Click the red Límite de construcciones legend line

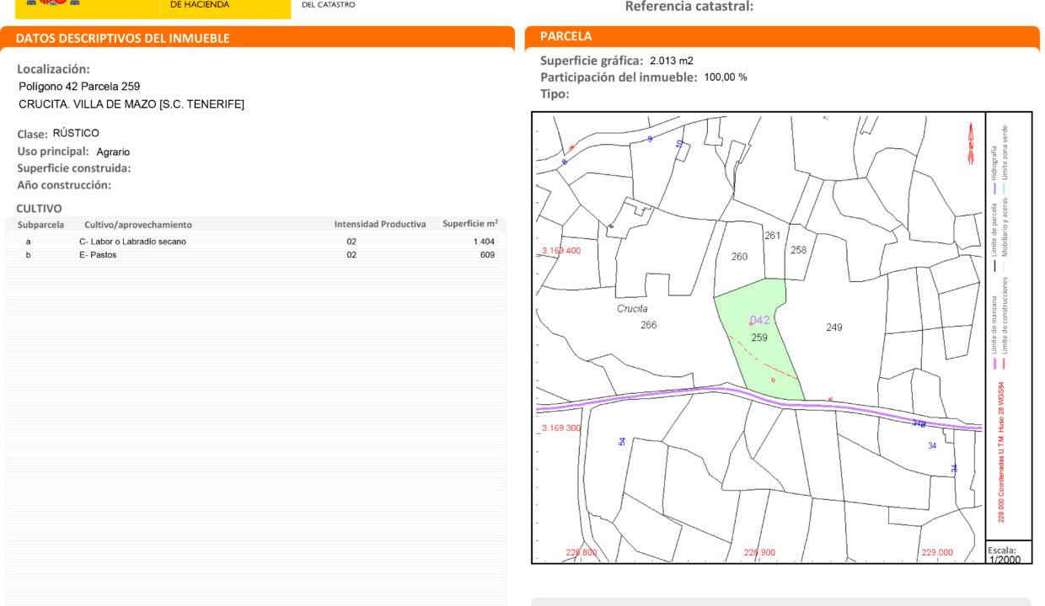(1005, 364)
